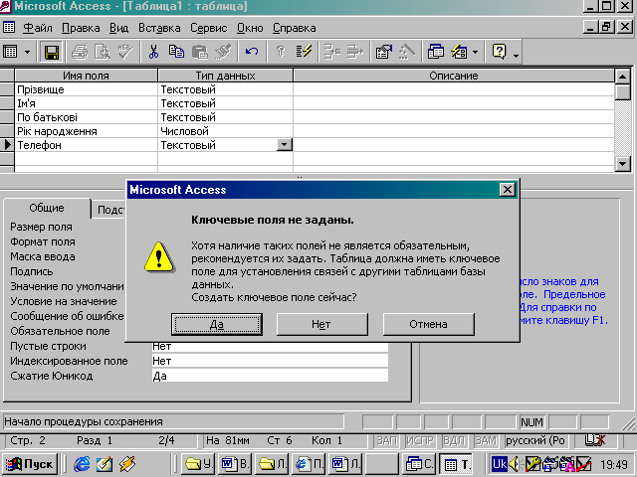The width and height of the screenshot is (637, 477).
Task: Switch to the taskbar button labeled Т
Action: point(456,464)
